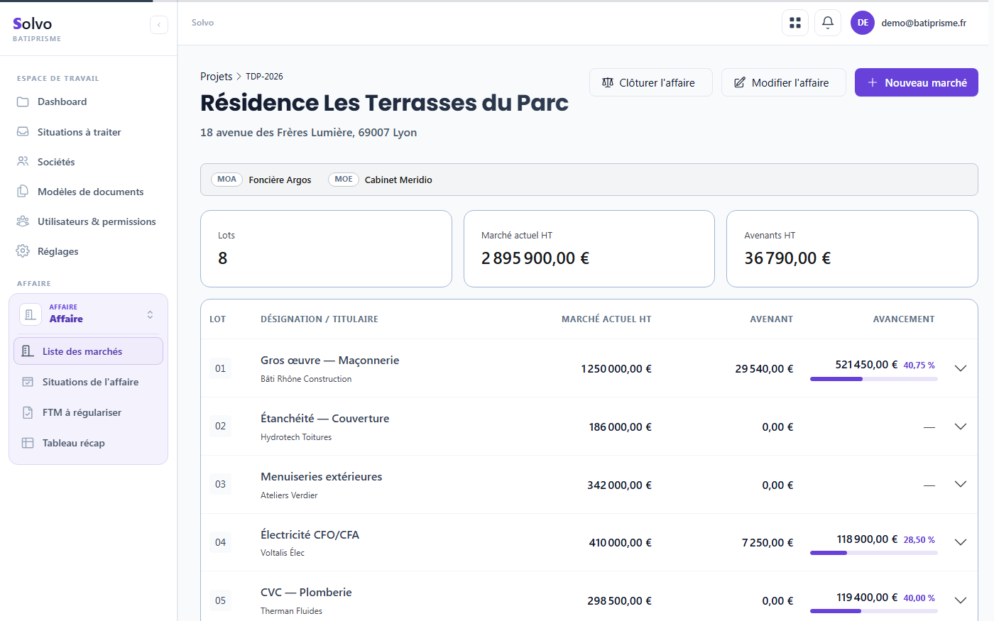The image size is (994, 621).
Task: Click Modifier l'affaire button
Action: pos(784,82)
